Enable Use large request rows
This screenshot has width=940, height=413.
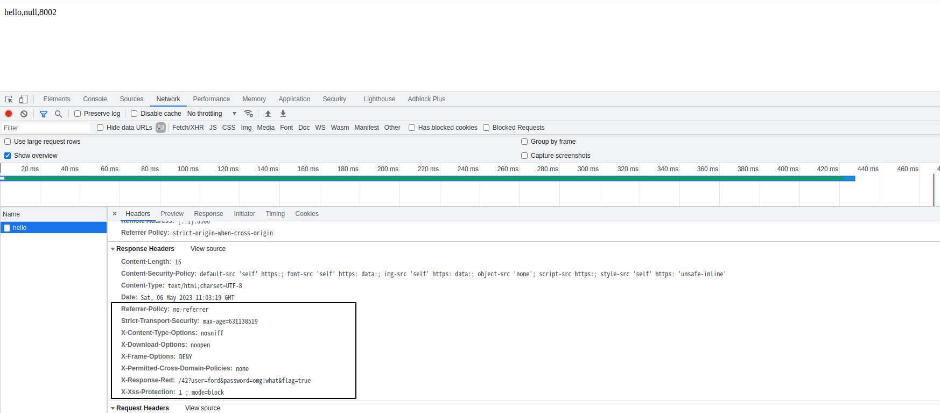pos(8,142)
